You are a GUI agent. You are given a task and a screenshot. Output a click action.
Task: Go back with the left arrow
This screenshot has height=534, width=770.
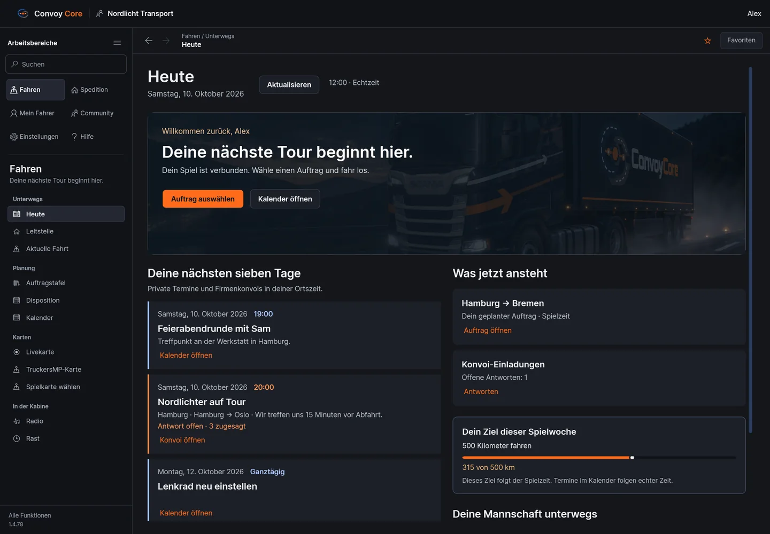pos(149,41)
